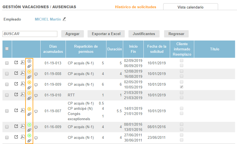Open the comment bubble for request 01-19-008
237x144 pixels.
[x=36, y=74]
